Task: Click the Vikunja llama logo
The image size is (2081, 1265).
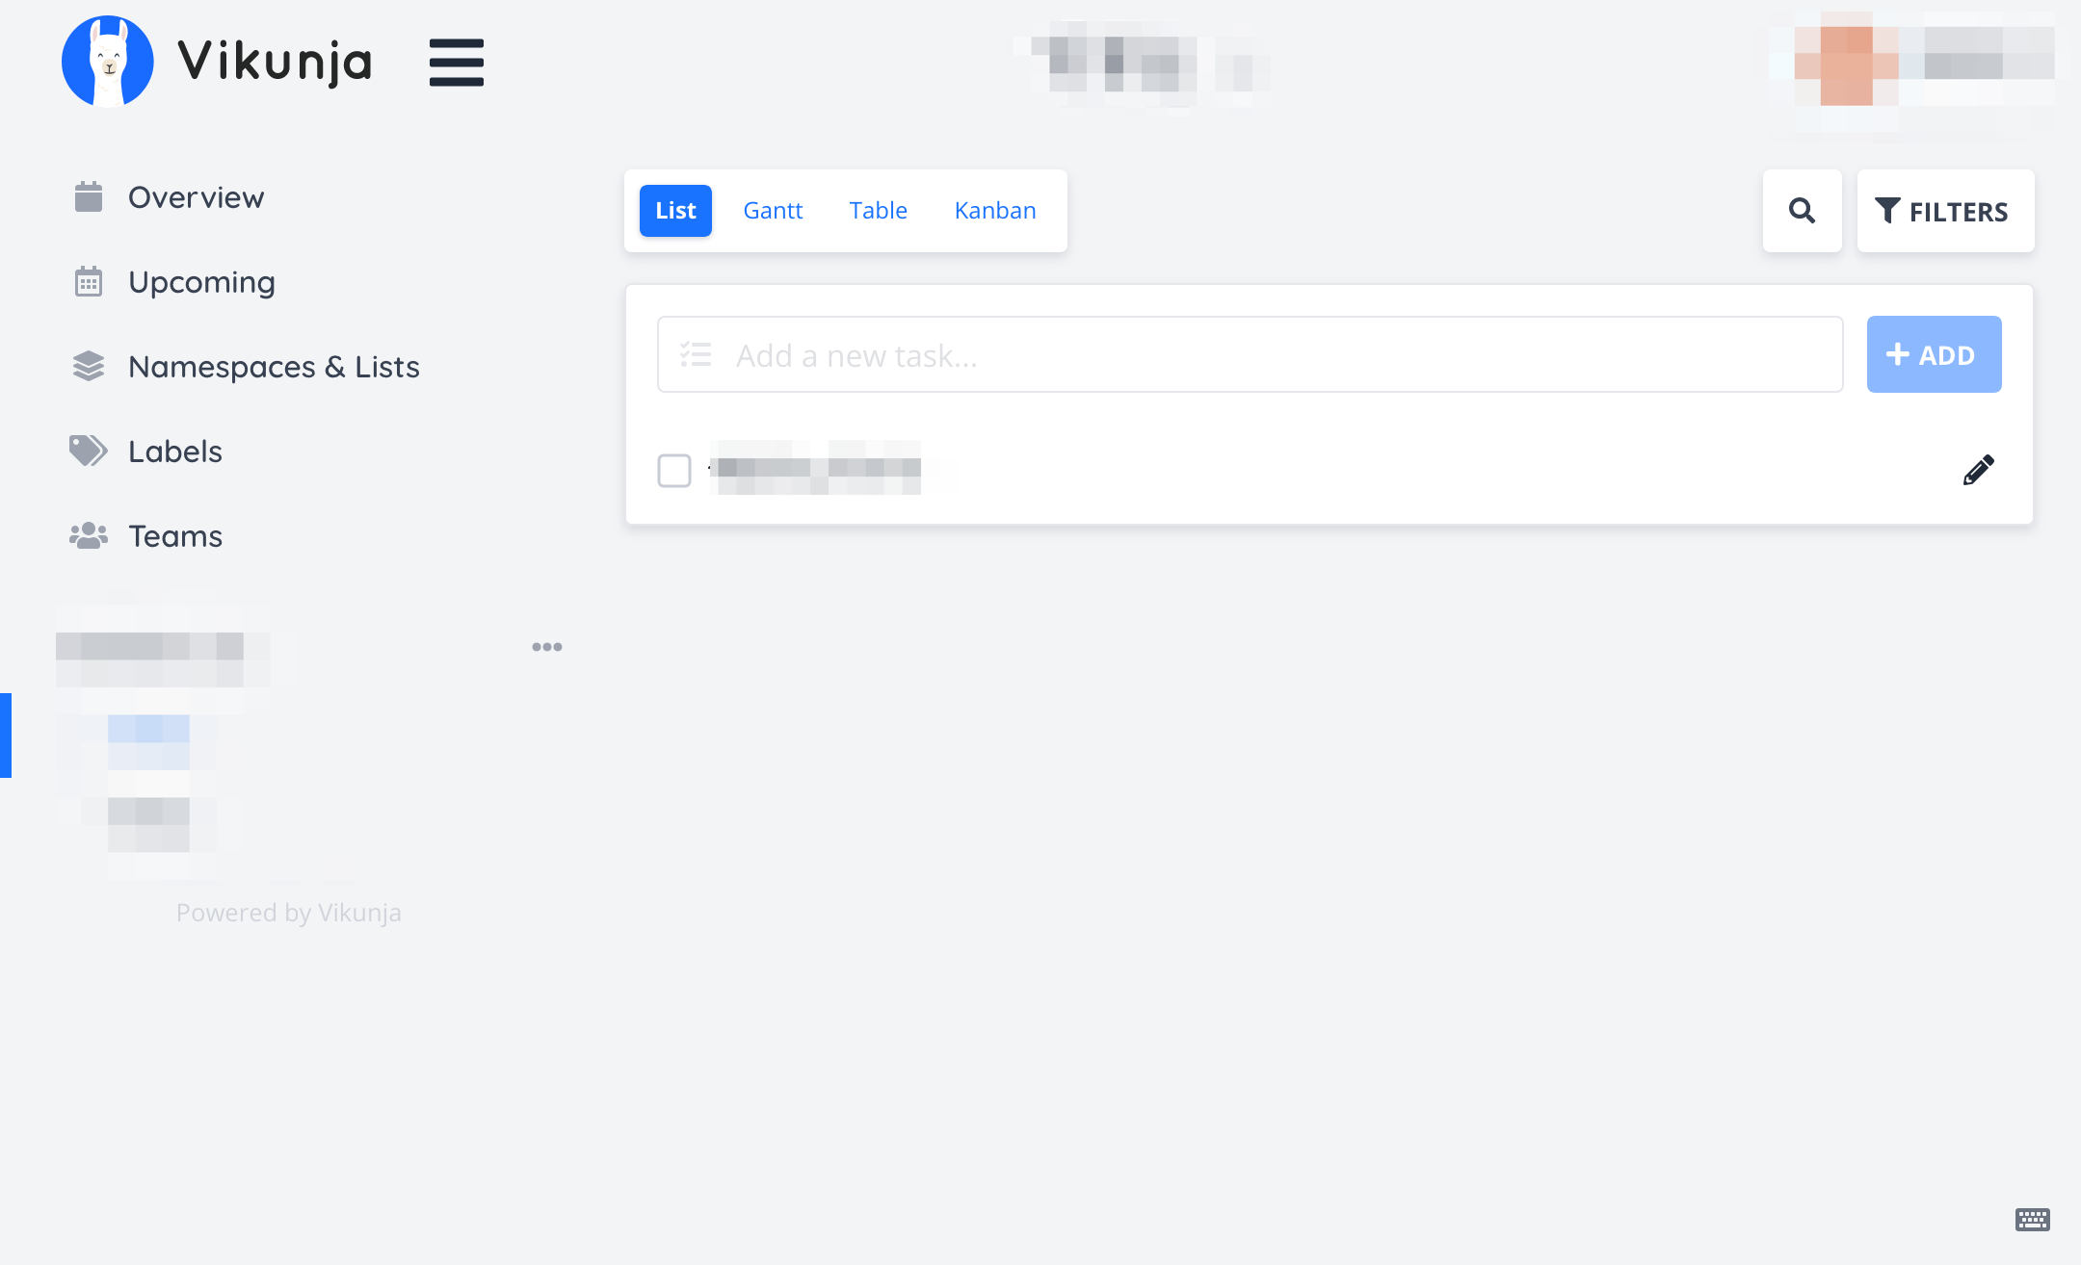Action: (x=107, y=61)
